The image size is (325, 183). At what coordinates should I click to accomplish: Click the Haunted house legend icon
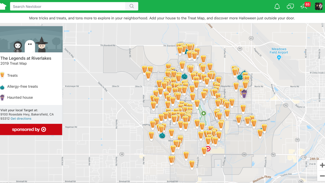3,97
